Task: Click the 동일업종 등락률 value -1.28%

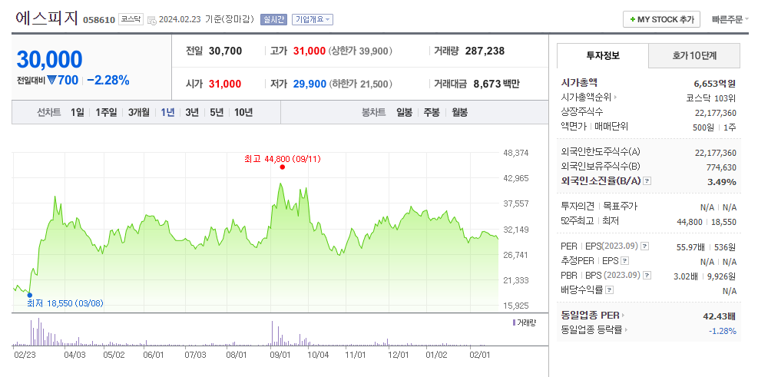Action: (722, 331)
